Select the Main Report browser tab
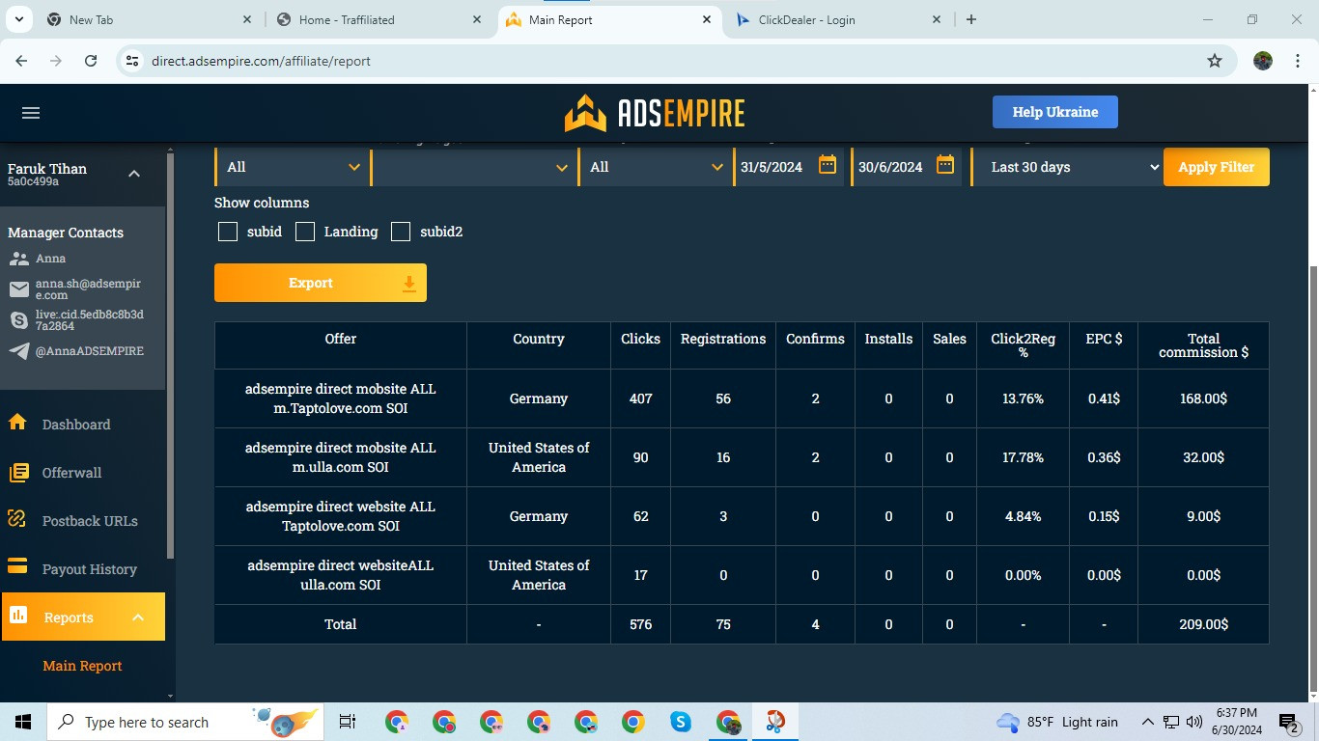 click(x=608, y=19)
